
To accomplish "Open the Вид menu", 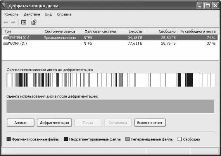I will [x=48, y=14].
